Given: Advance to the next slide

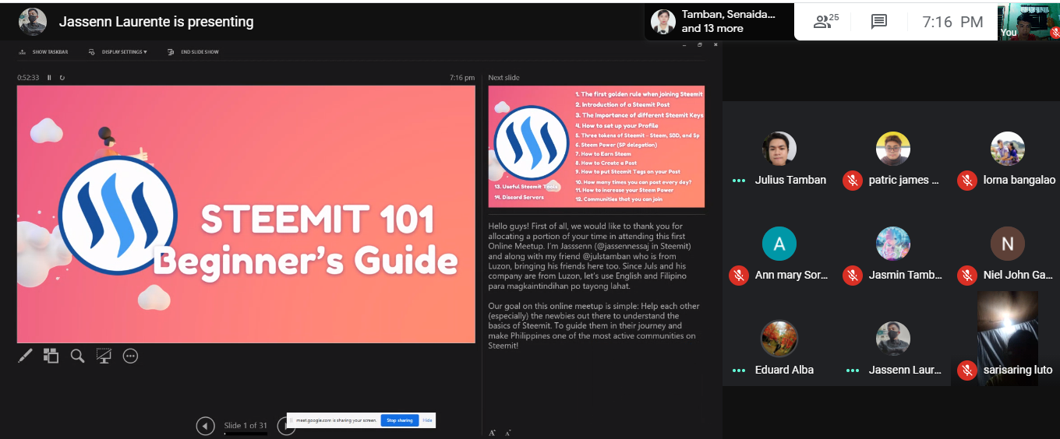Looking at the screenshot, I should (x=284, y=426).
